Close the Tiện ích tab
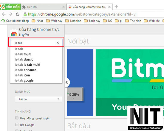The image size is (164, 131). [x=64, y=7]
